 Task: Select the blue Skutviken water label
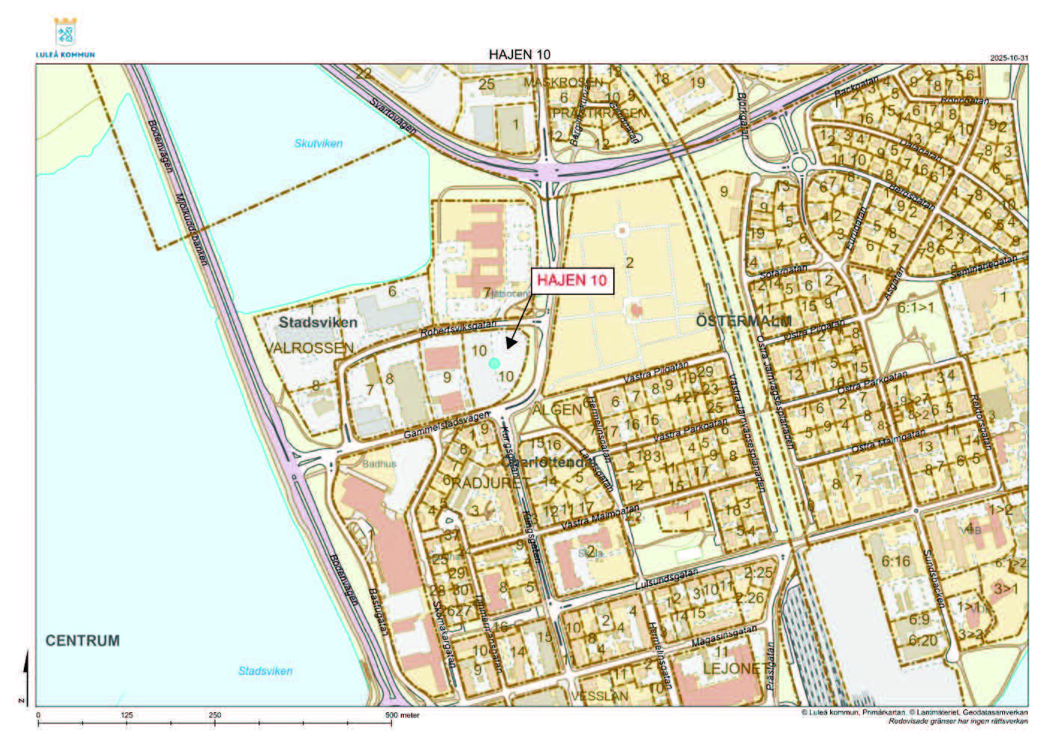pos(318,143)
